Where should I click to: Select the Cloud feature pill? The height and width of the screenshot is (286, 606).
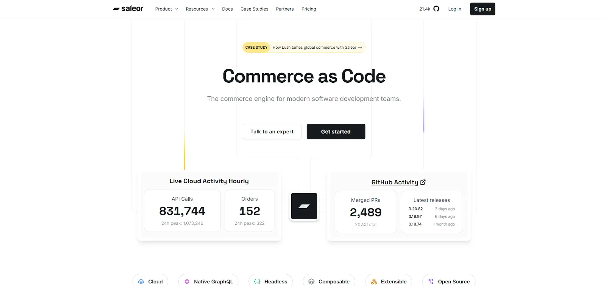click(x=150, y=281)
